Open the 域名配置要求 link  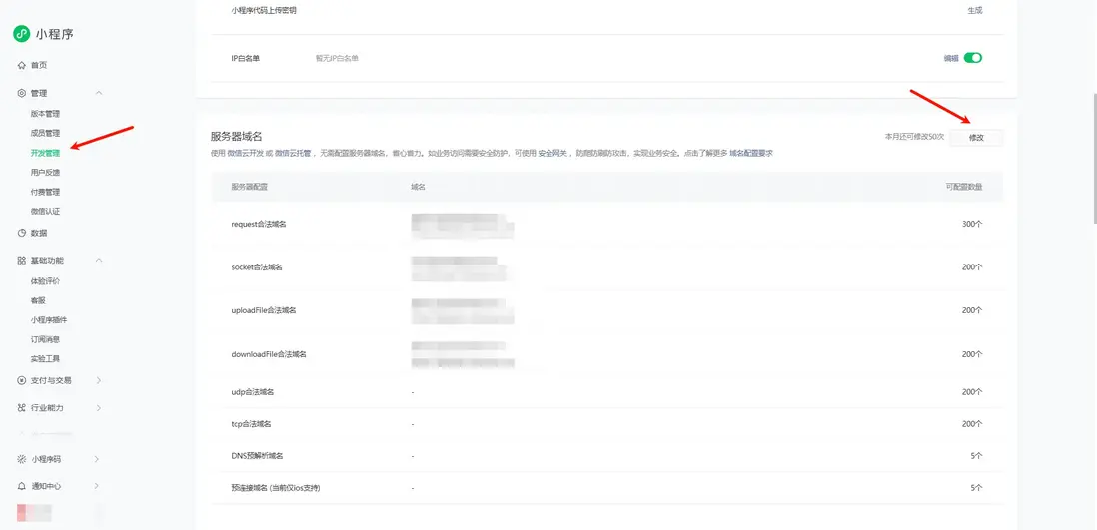[x=750, y=153]
